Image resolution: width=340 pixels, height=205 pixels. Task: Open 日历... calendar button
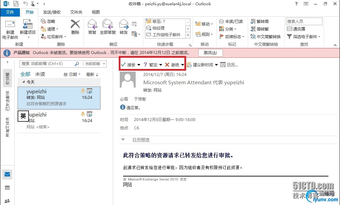229,65
